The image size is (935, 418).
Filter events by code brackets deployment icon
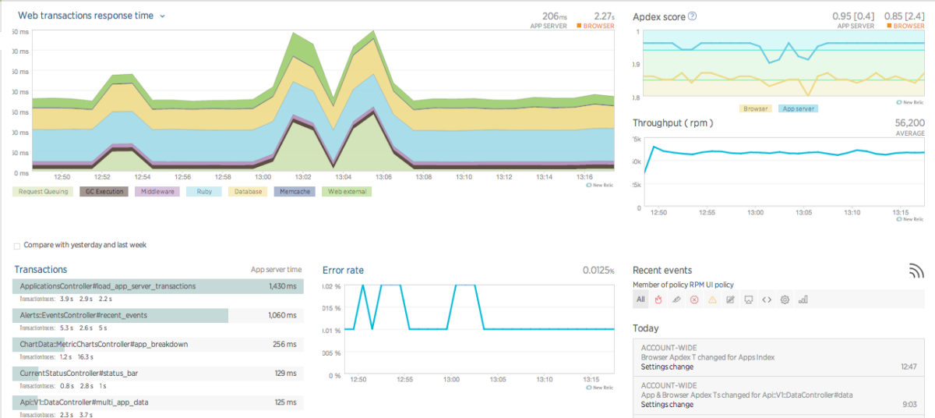click(767, 299)
